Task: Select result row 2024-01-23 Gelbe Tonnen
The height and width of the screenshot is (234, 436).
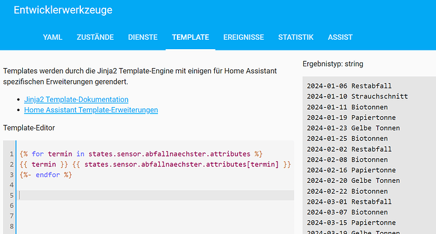Action: coord(353,128)
